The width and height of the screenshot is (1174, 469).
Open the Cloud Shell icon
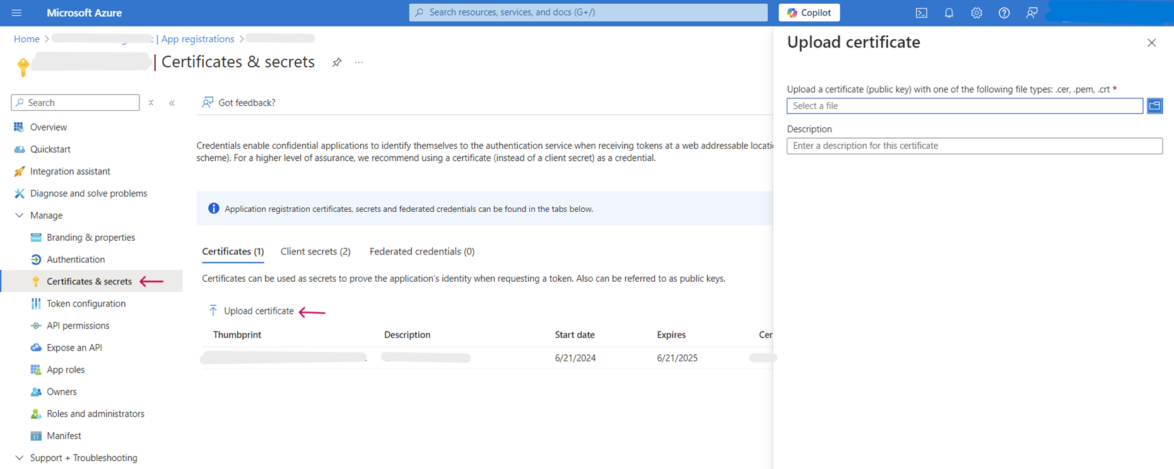click(x=921, y=13)
